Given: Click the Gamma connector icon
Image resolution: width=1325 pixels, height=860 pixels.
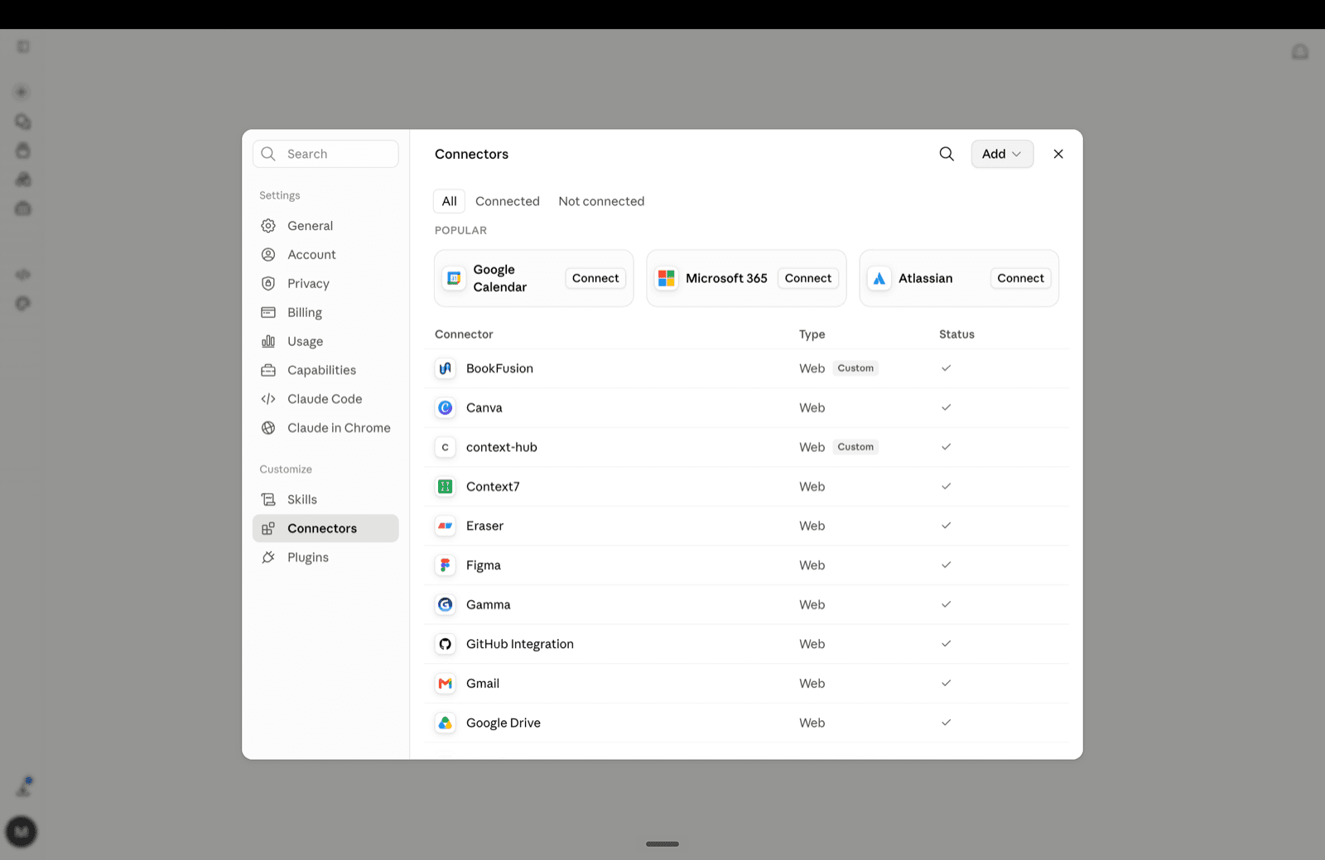Looking at the screenshot, I should click(x=446, y=604).
